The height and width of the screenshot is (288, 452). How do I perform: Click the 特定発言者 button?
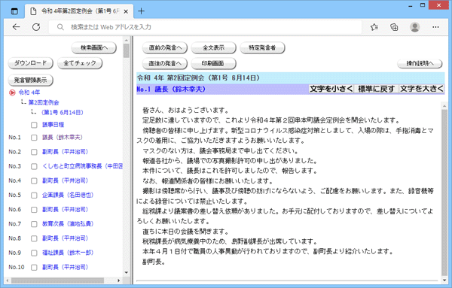click(262, 48)
